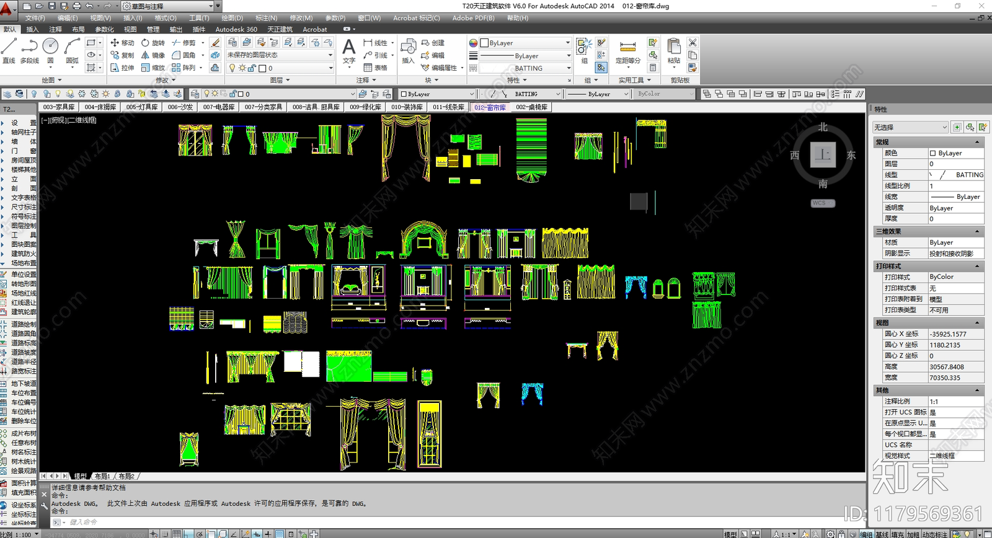This screenshot has width=992, height=538.
Task: Click the Scale (缩放) tool
Action: tap(153, 68)
